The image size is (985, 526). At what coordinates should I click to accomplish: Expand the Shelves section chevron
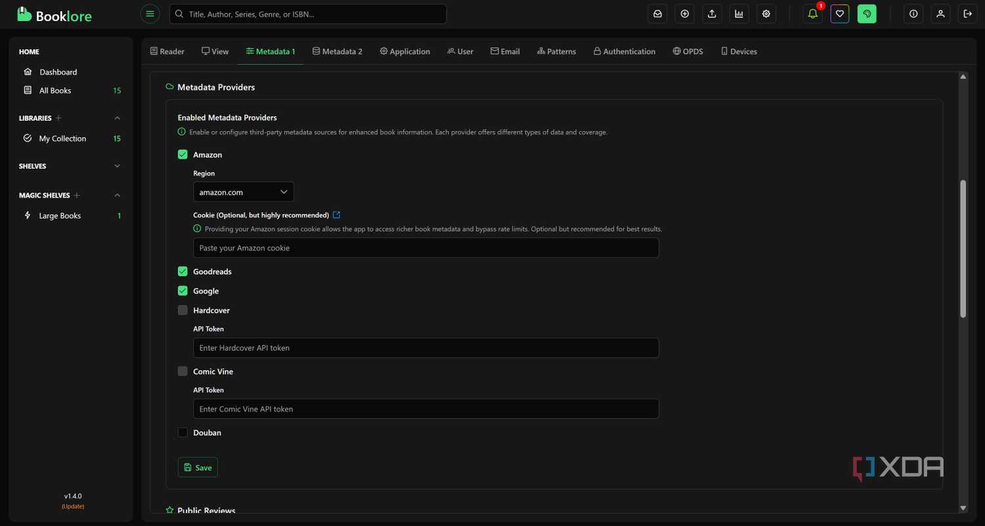[x=118, y=166]
